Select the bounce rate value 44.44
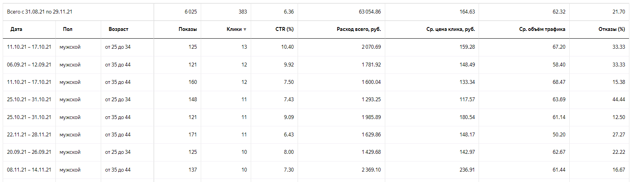641x182 pixels. 619,100
